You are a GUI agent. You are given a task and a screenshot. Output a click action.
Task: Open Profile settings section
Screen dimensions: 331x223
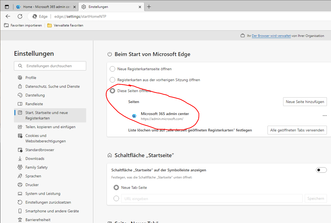point(50,78)
